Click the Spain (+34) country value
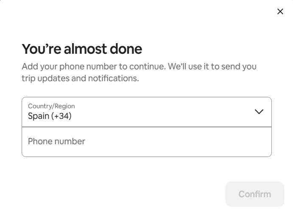293x209 pixels. [x=50, y=116]
